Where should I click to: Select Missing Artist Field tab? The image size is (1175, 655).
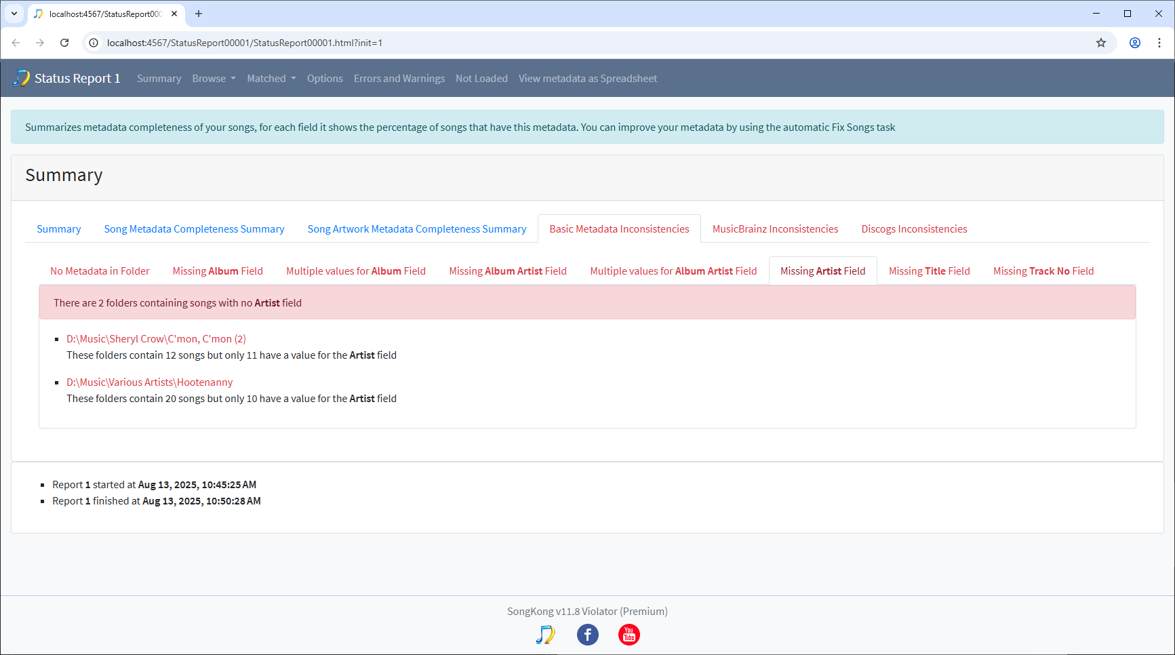point(822,271)
